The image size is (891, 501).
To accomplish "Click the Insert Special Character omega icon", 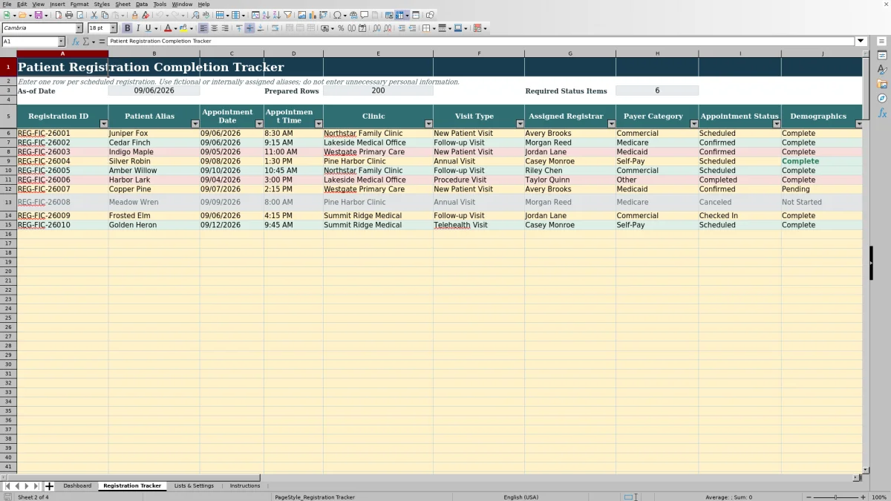I will pos(338,15).
